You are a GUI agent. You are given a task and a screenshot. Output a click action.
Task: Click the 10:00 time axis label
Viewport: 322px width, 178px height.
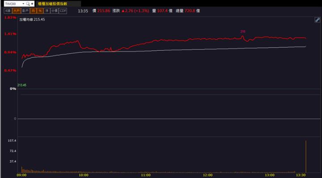[x=84, y=175]
